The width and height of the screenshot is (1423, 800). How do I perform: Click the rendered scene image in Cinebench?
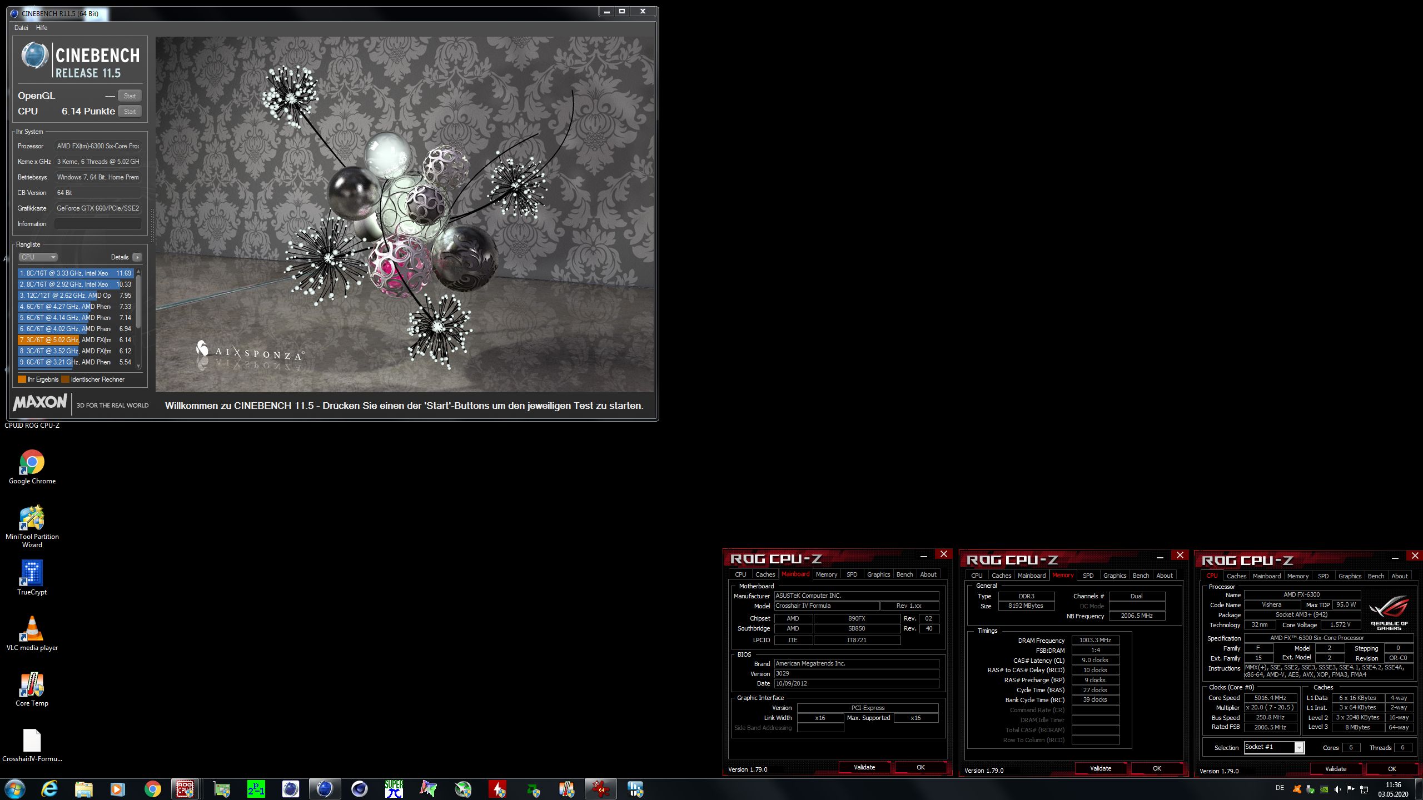(x=405, y=214)
